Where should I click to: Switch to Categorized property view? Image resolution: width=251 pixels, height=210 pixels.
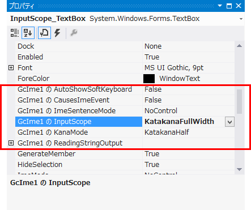point(14,33)
